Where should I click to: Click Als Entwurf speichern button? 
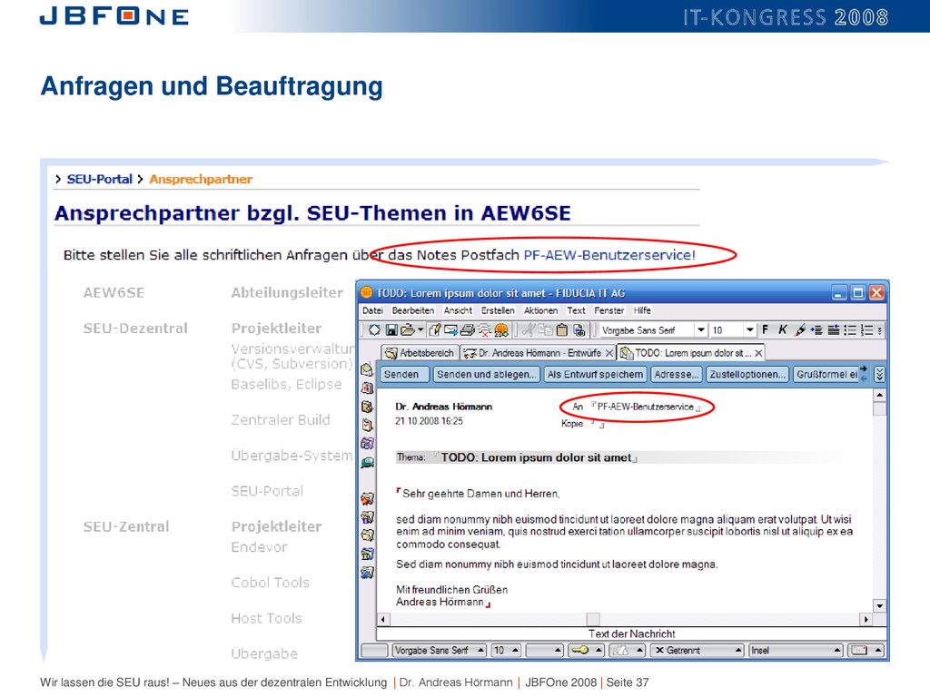(x=595, y=374)
